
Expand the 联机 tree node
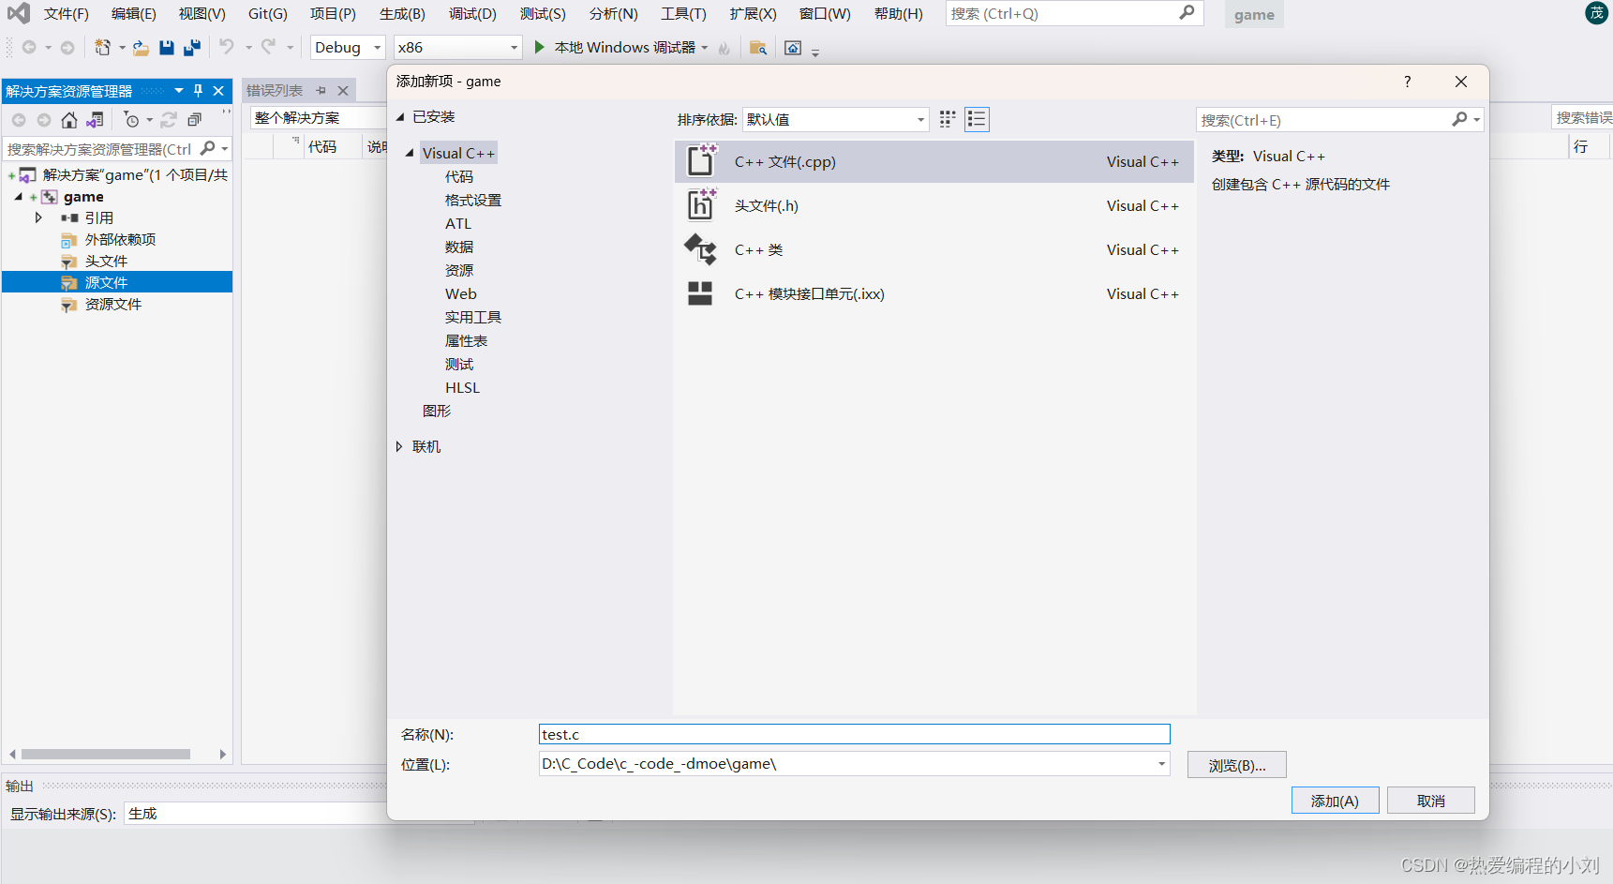tap(399, 446)
